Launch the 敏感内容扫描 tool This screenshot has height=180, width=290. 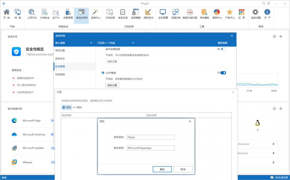click(190, 14)
